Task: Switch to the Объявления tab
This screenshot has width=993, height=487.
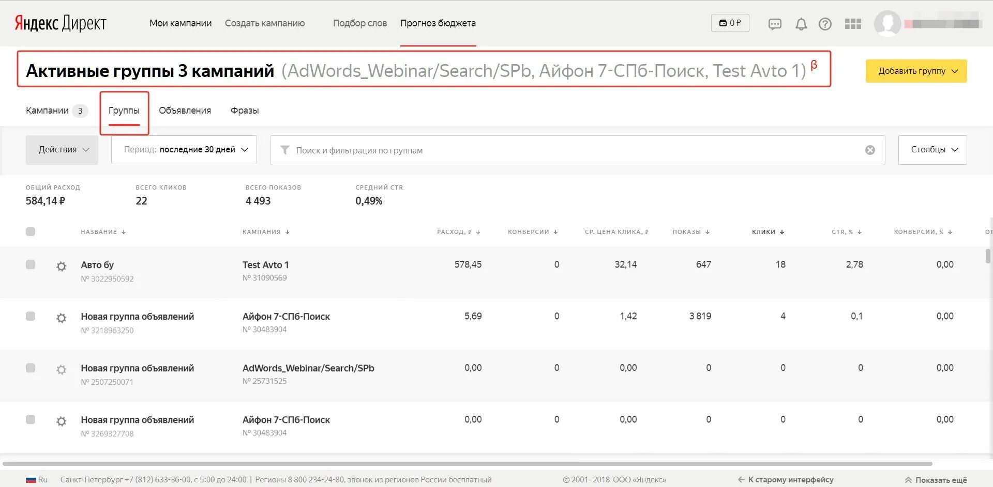Action: (185, 111)
